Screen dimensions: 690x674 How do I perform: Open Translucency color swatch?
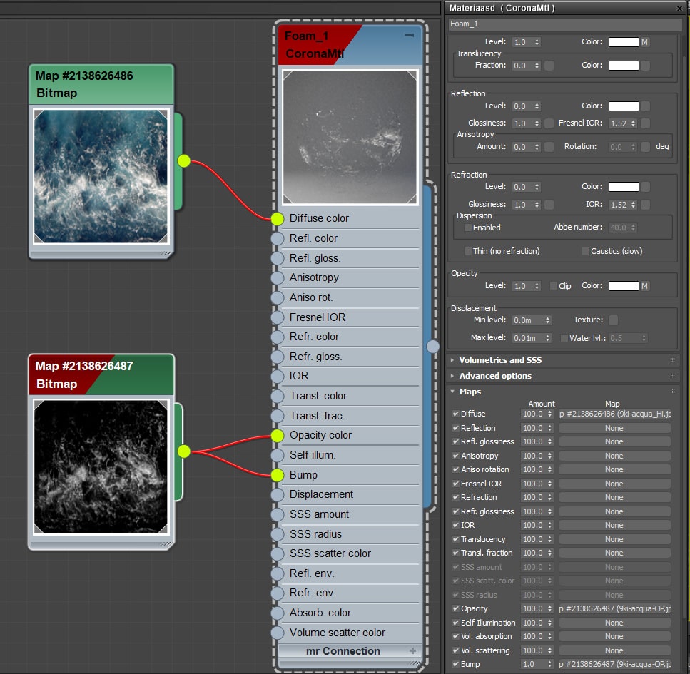click(x=624, y=66)
